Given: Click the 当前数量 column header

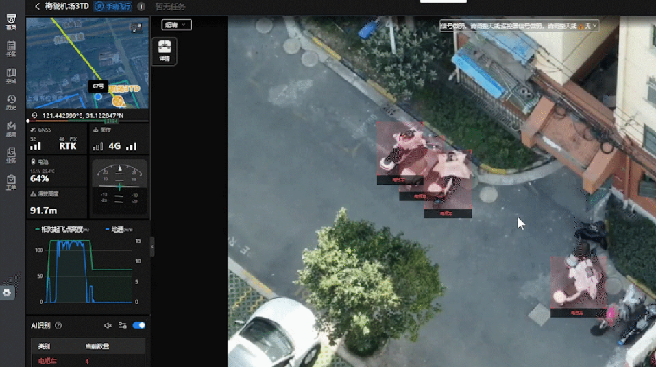Looking at the screenshot, I should pyautogui.click(x=97, y=346).
